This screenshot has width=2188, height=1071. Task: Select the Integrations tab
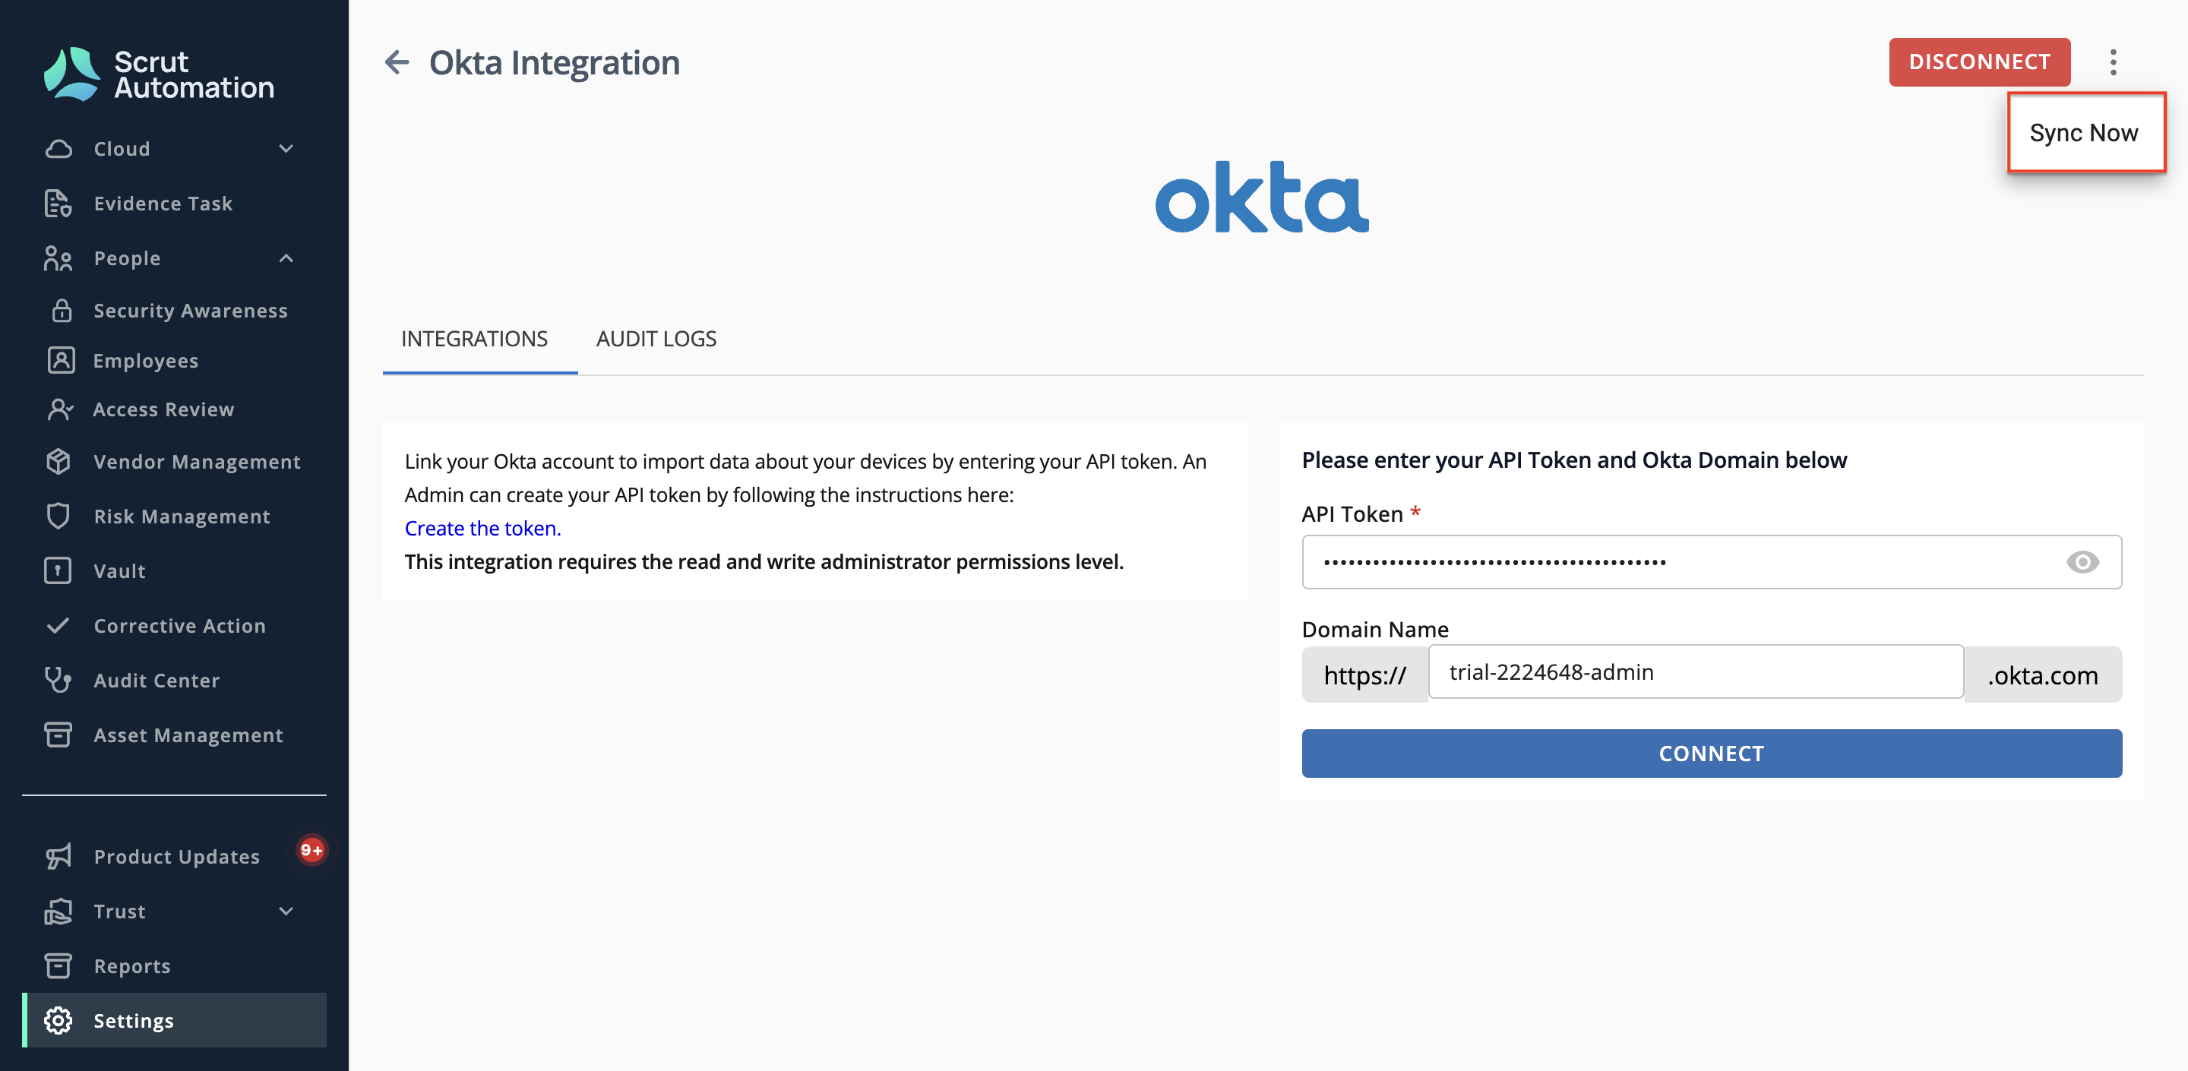coord(475,339)
